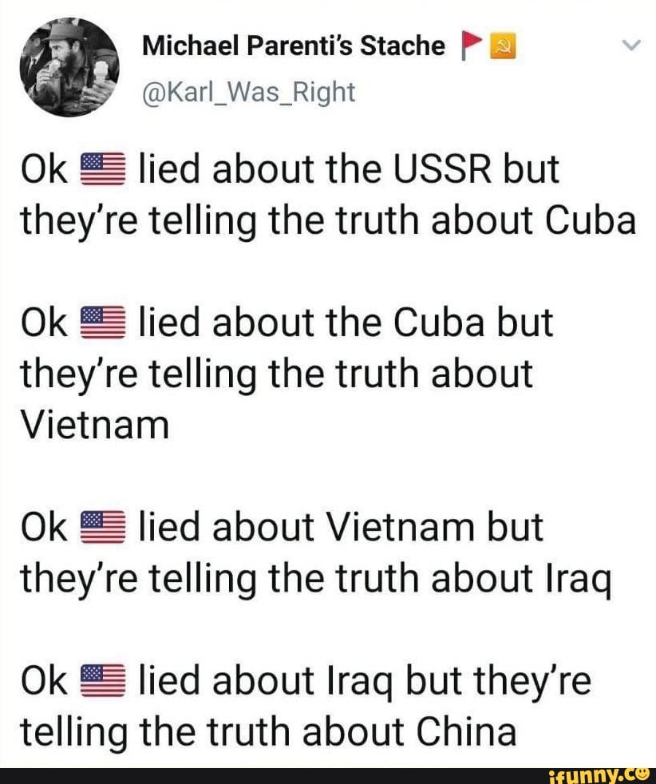
Task: Click the text "telling the truth about China"
Action: tap(267, 731)
